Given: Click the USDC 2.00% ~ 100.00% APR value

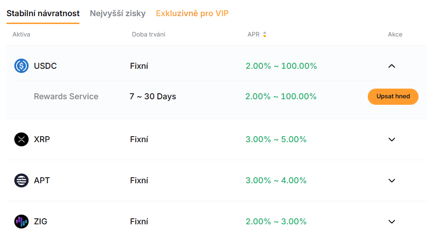Looking at the screenshot, I should click(x=281, y=66).
